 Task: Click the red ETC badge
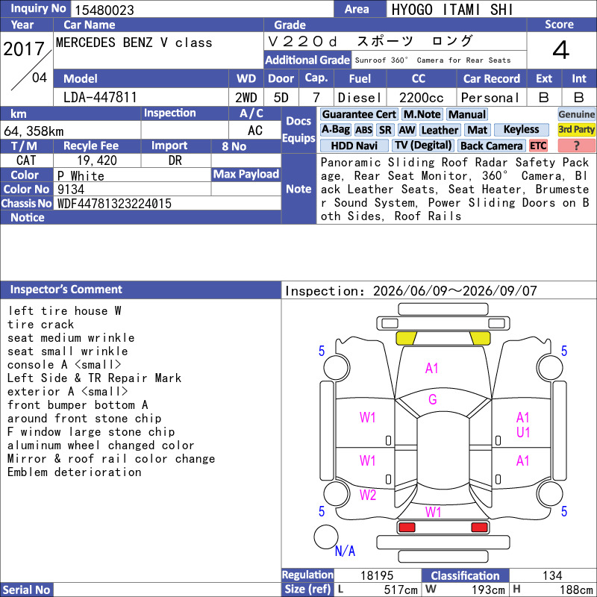coord(538,146)
